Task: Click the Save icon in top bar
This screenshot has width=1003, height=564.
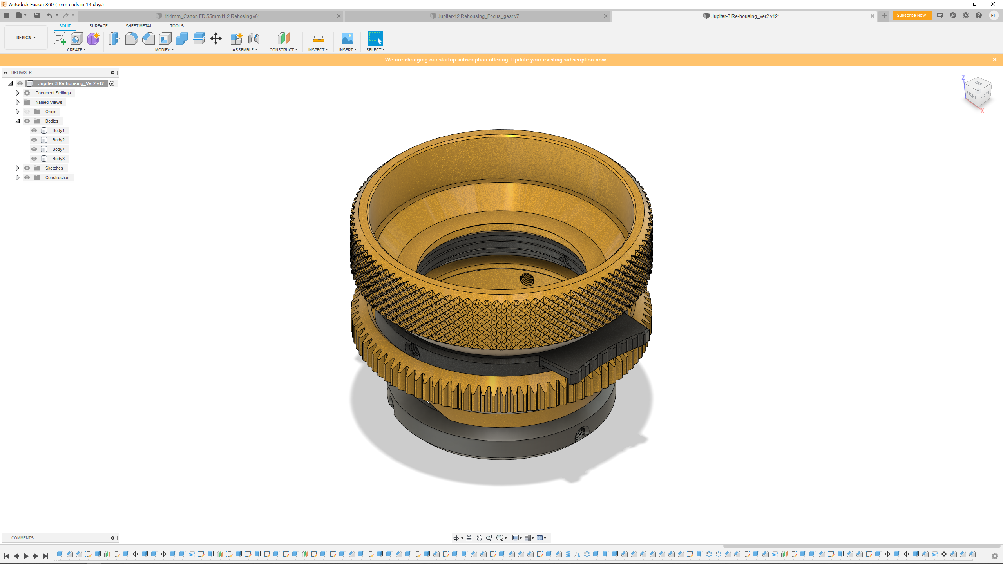Action: [37, 15]
